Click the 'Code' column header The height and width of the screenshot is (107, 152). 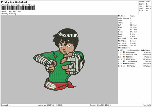coord(143,50)
